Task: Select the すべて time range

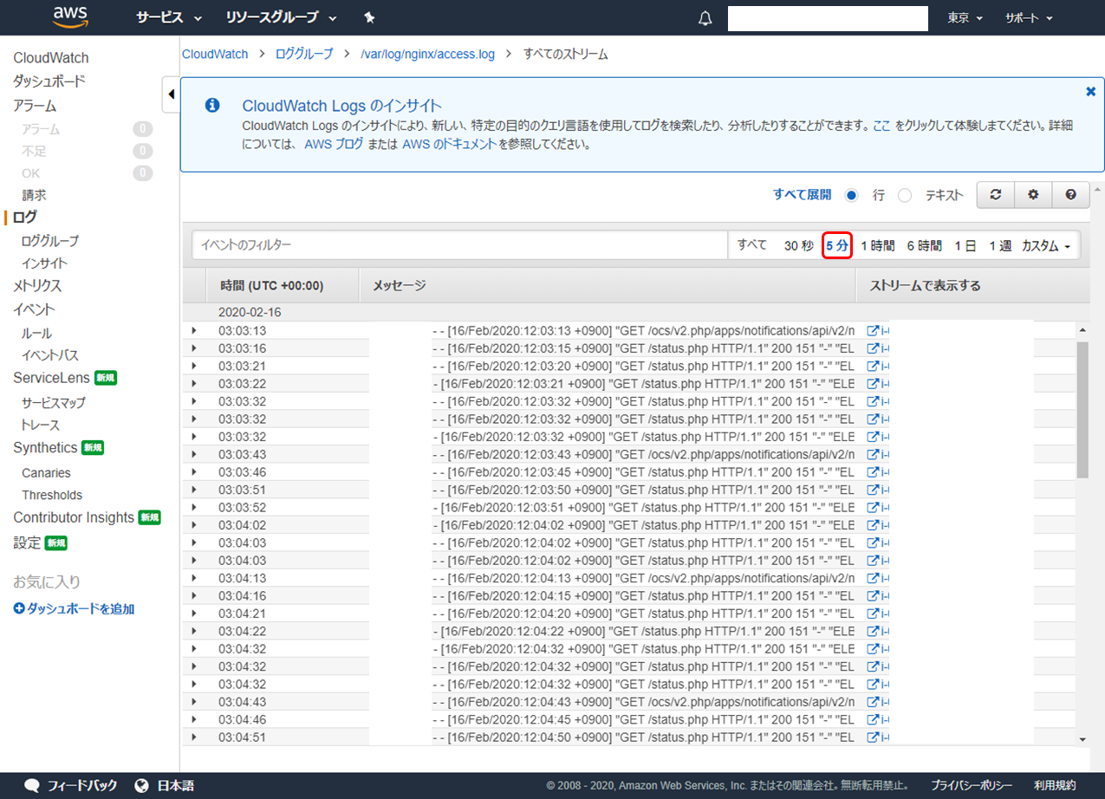Action: [x=752, y=245]
